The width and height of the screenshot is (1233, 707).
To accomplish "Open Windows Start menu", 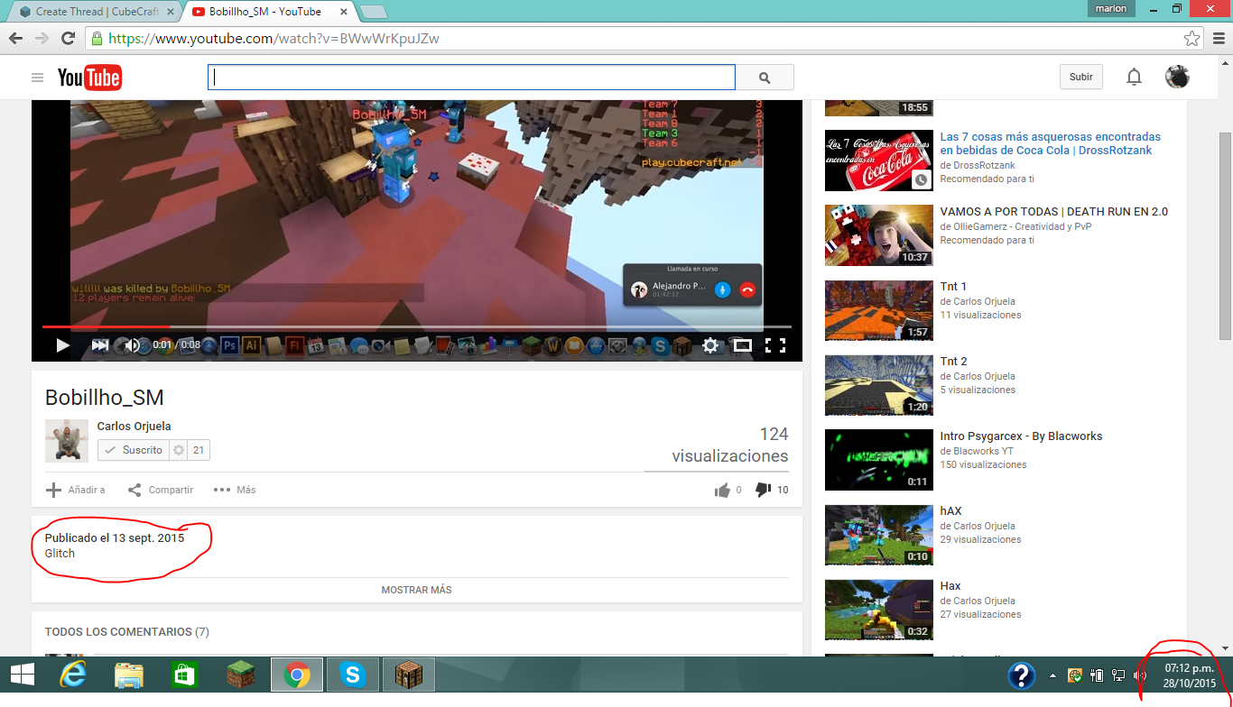I will [x=23, y=675].
